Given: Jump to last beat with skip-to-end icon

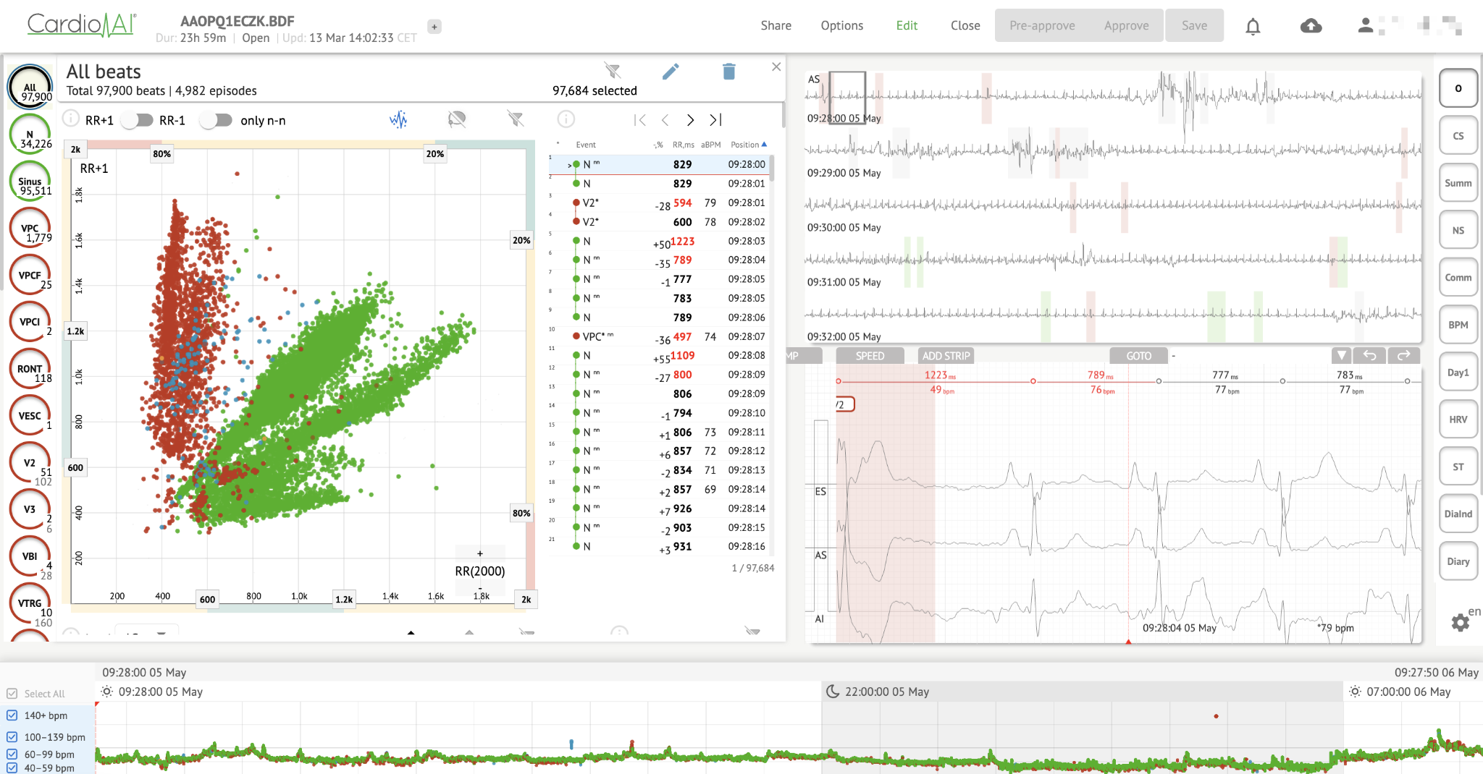Looking at the screenshot, I should (715, 120).
